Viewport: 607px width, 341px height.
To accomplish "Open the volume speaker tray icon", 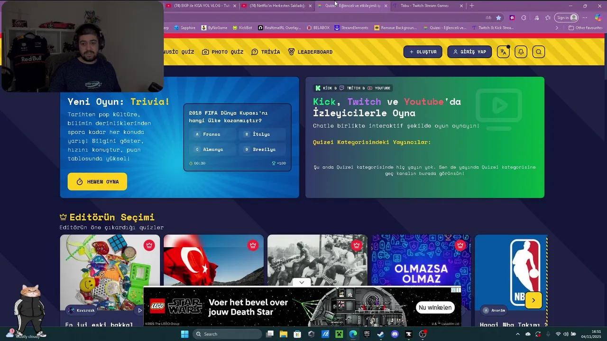I will 566,334.
